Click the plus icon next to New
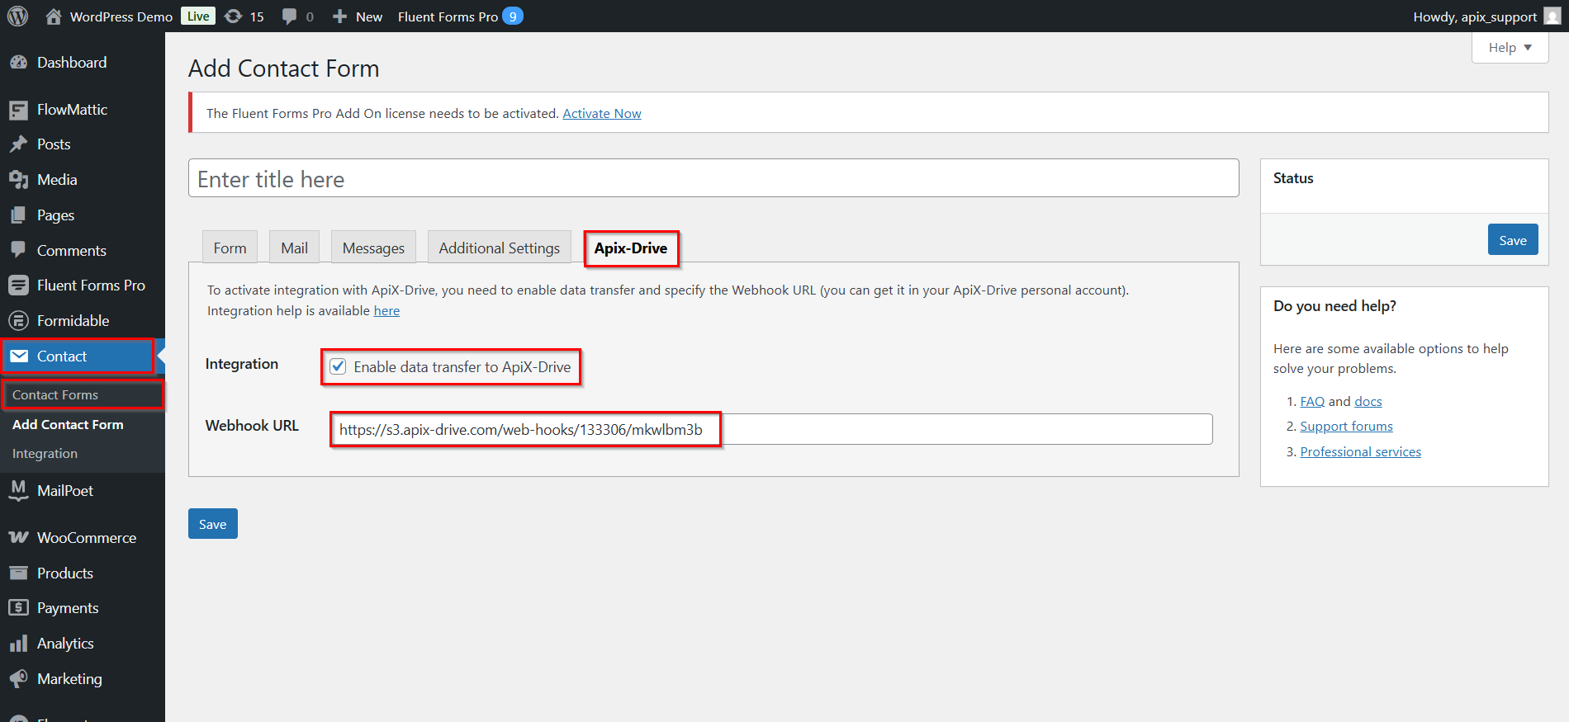Viewport: 1569px width, 722px height. (339, 17)
